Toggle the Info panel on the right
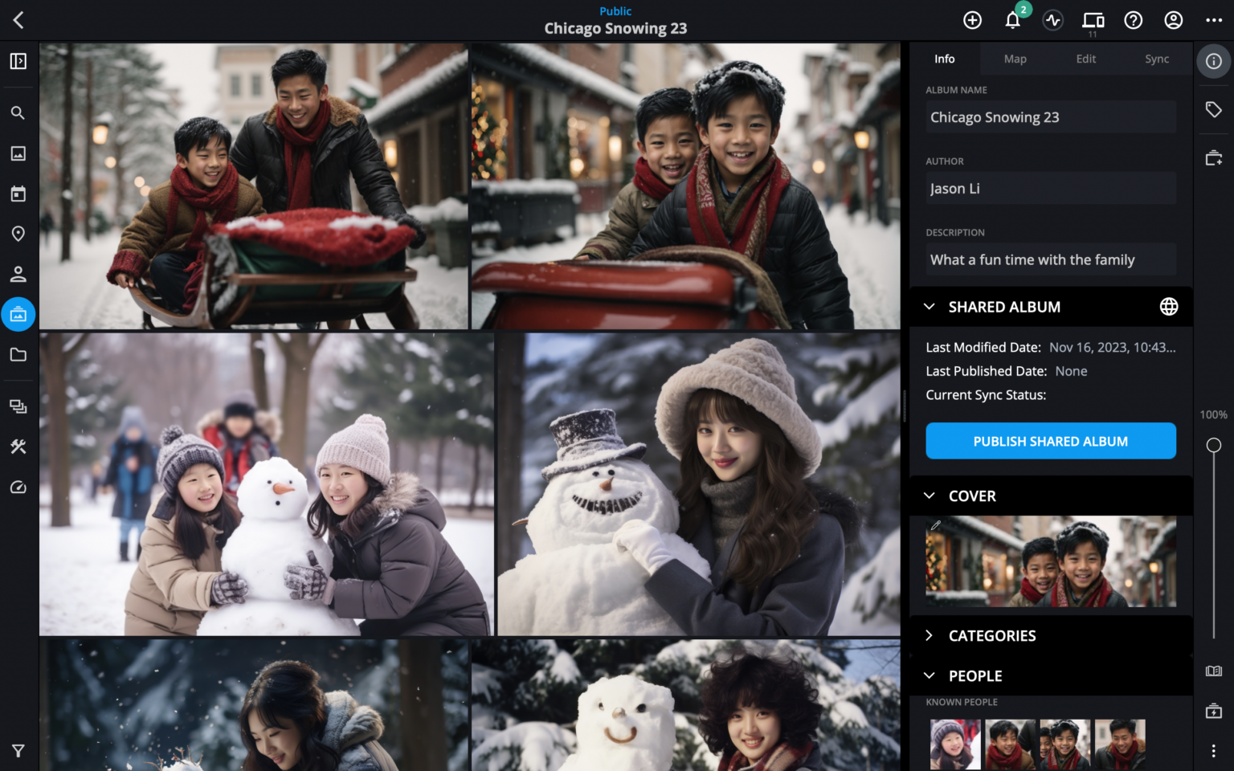This screenshot has height=771, width=1234. click(1213, 61)
